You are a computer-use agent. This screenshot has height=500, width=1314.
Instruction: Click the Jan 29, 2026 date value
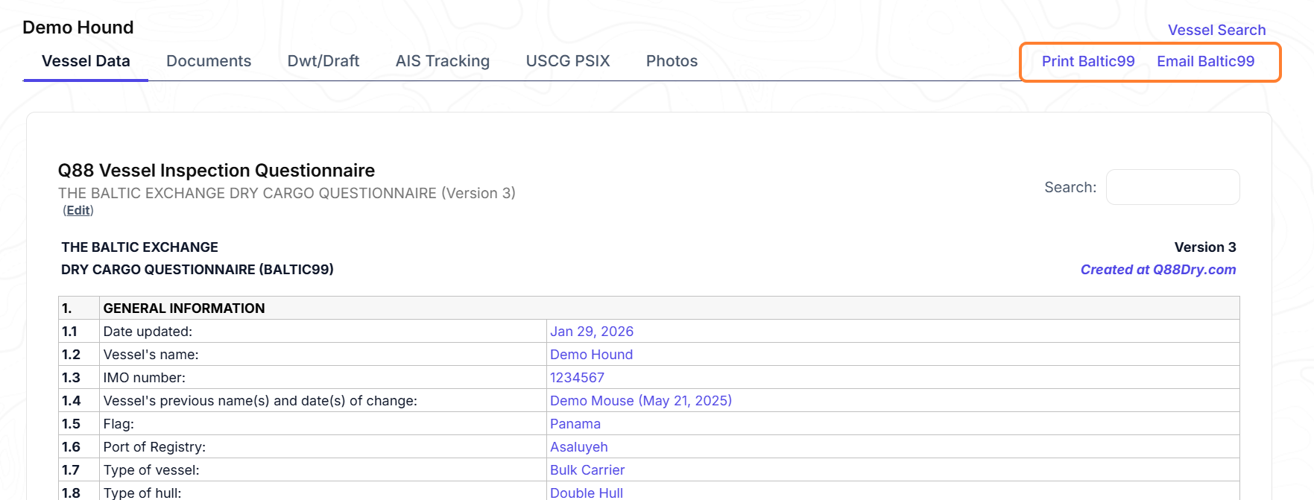pyautogui.click(x=592, y=332)
